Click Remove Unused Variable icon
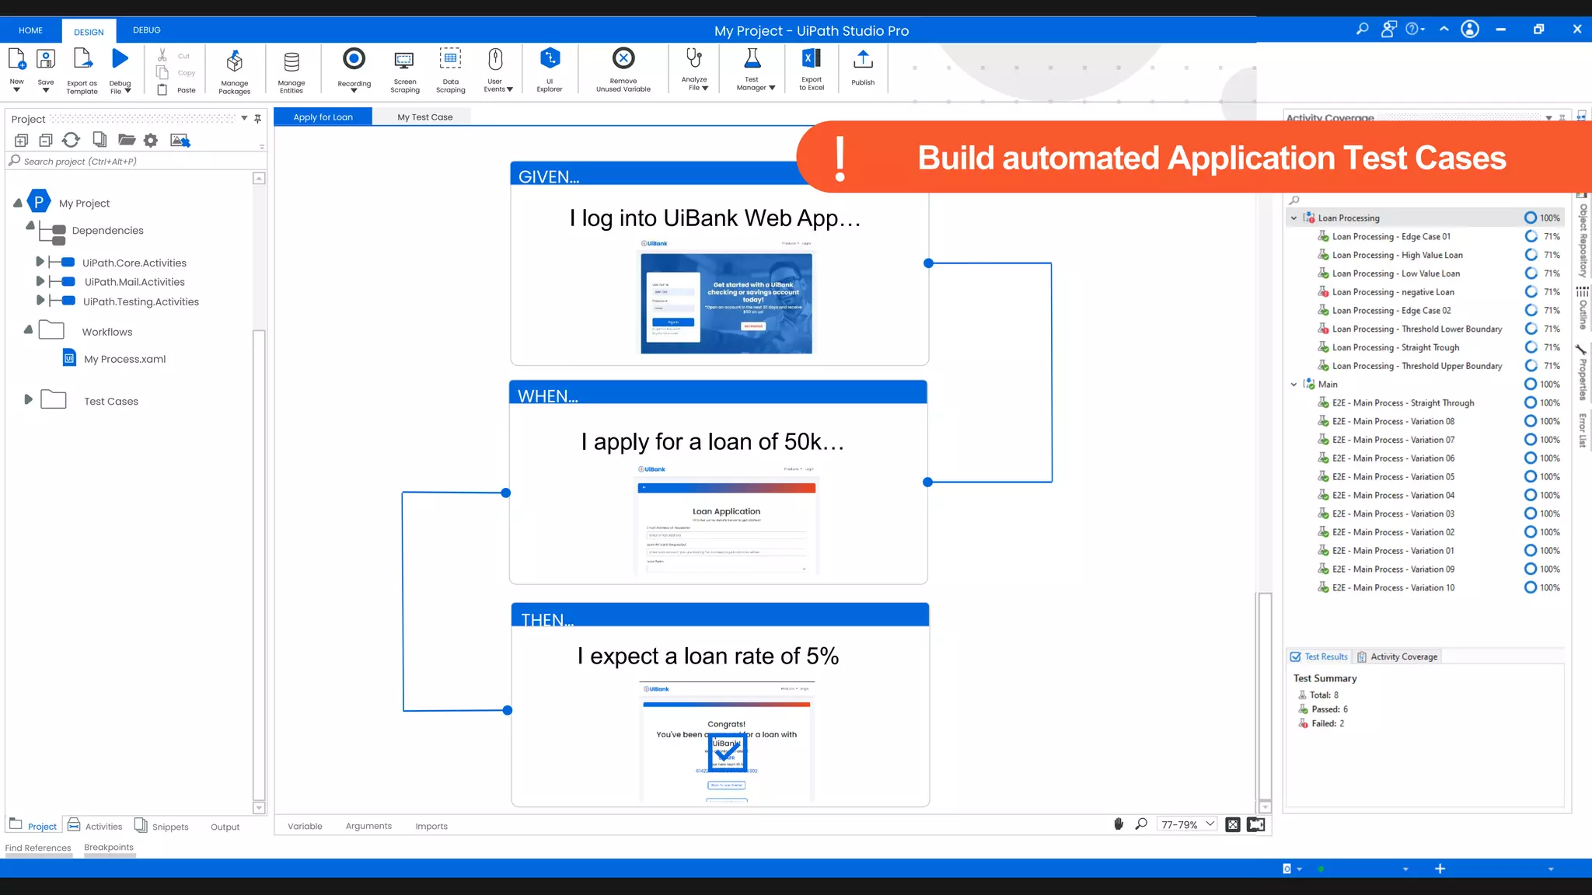Viewport: 1592px width, 895px height. (x=623, y=60)
